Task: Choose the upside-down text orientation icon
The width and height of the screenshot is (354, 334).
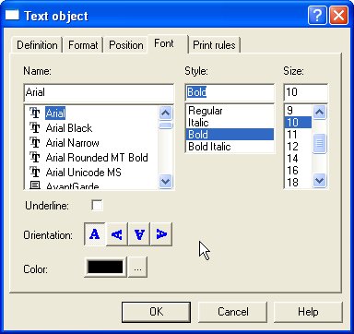Action: (x=139, y=234)
